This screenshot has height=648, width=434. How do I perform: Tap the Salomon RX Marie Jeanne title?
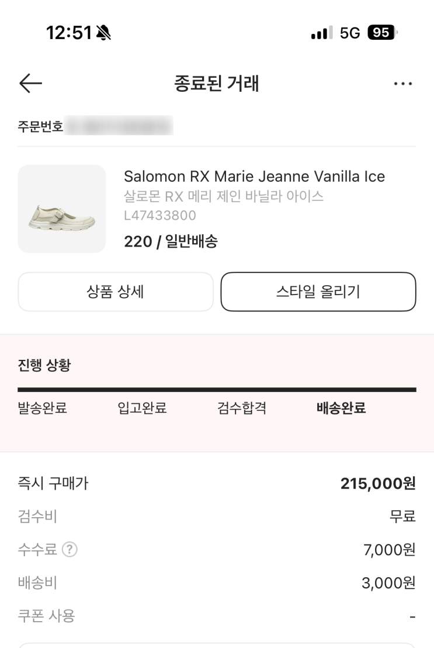coord(254,176)
